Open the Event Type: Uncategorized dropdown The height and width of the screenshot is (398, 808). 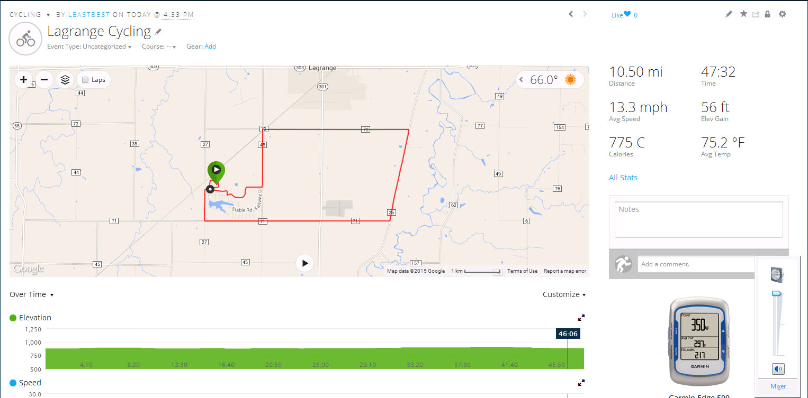click(x=89, y=47)
